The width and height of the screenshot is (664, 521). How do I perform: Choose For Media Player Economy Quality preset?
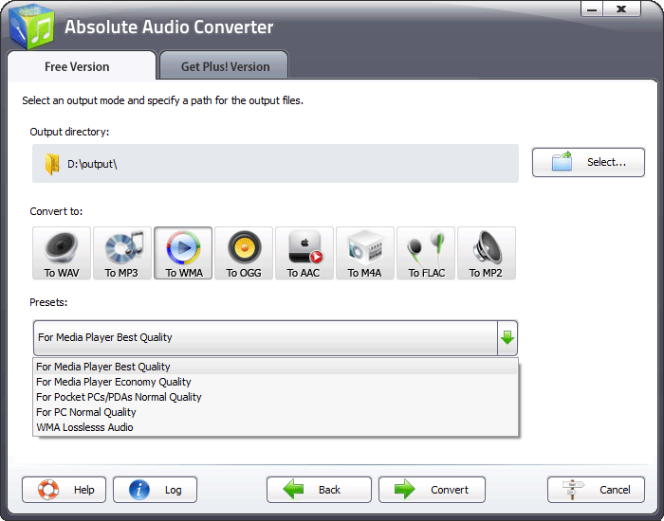click(276, 382)
